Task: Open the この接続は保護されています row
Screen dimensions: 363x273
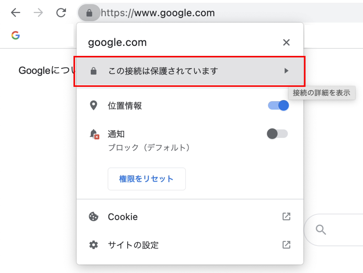Action: pos(163,71)
